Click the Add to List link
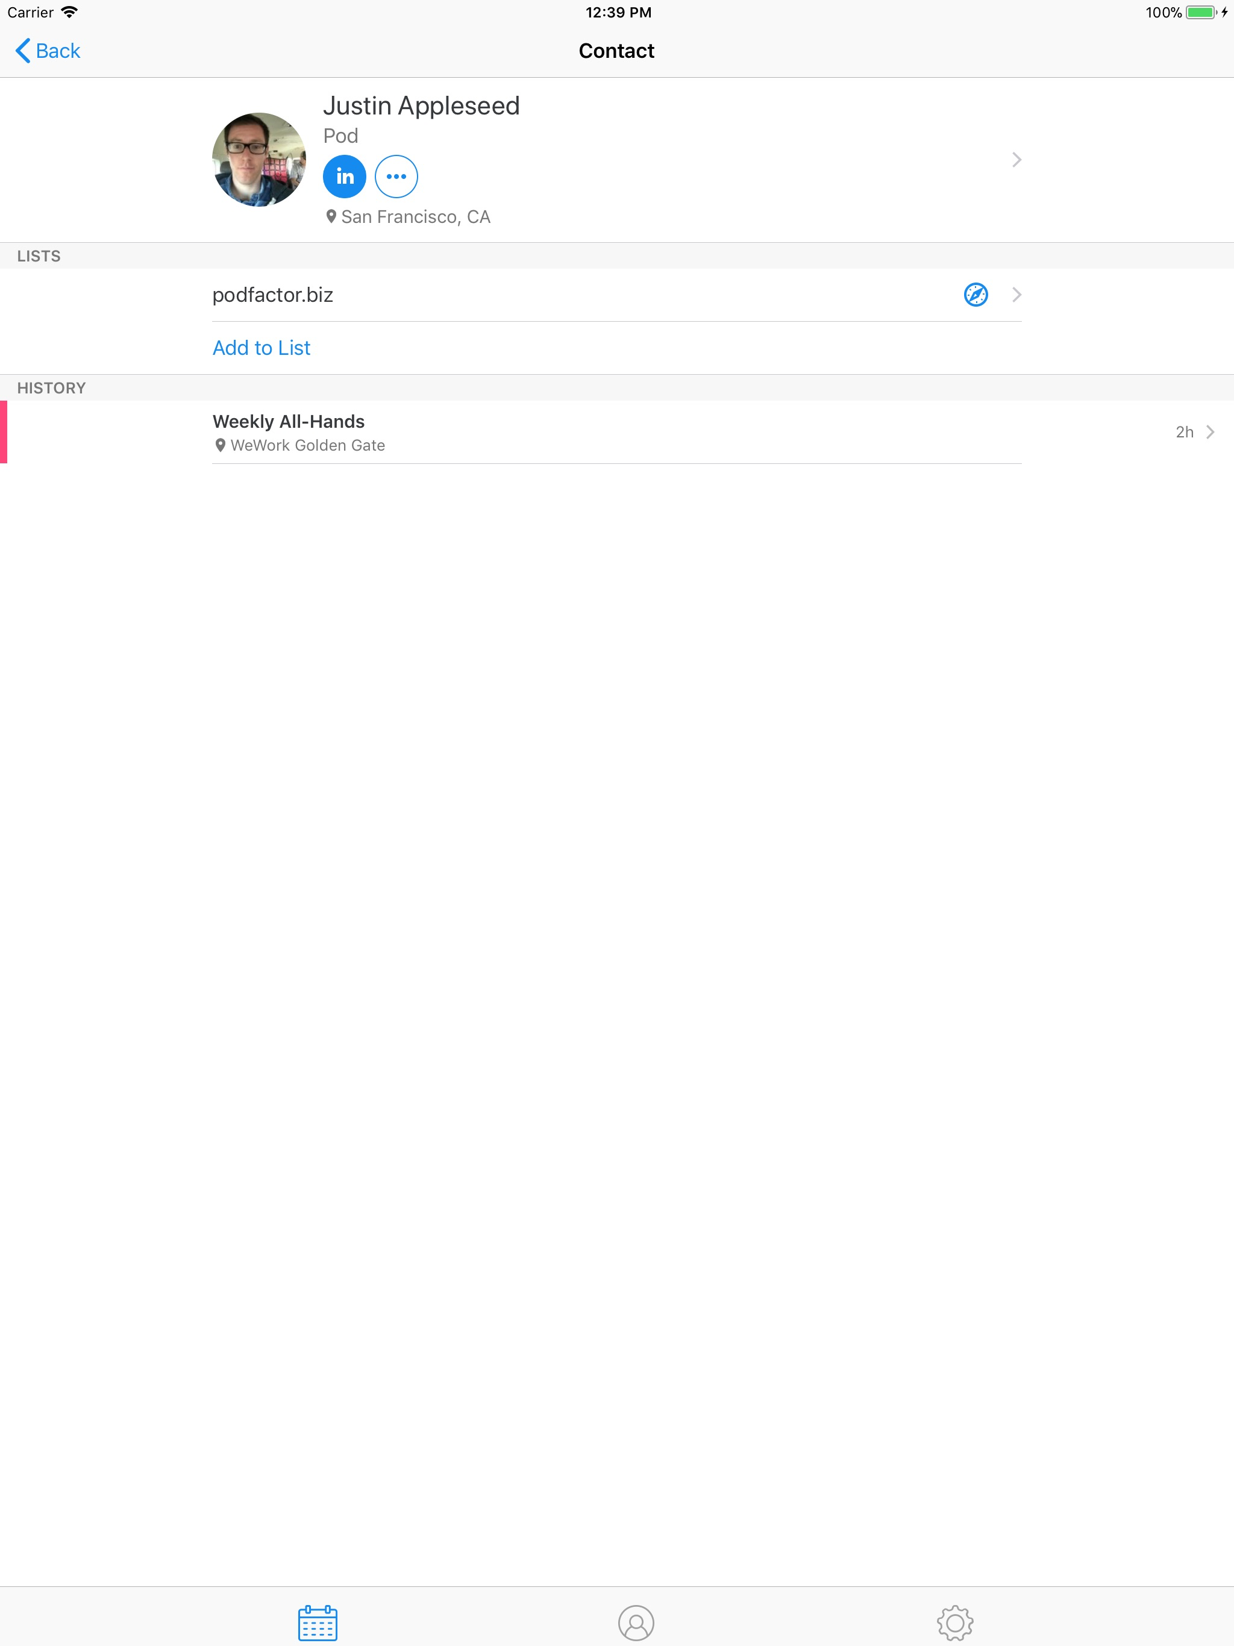 click(262, 348)
